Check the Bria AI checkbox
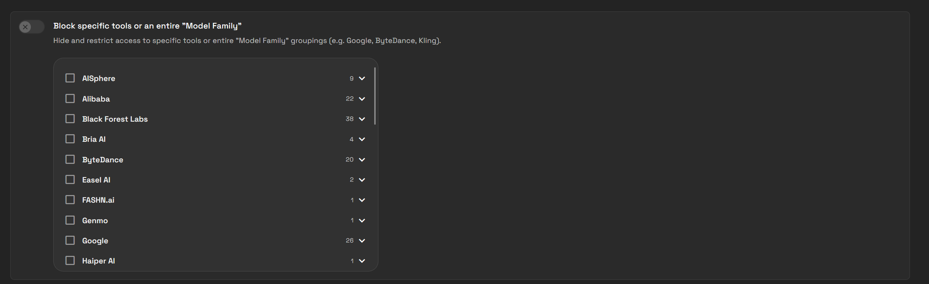Viewport: 929px width, 284px height. tap(70, 139)
